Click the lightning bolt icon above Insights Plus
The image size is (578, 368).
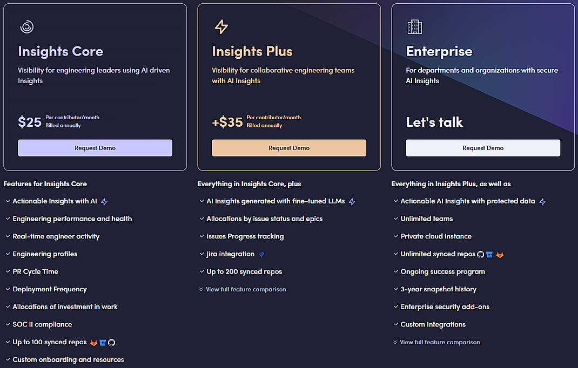[x=220, y=26]
